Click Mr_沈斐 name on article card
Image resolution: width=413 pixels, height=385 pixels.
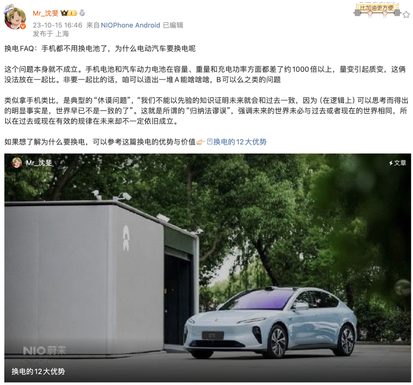(x=39, y=163)
